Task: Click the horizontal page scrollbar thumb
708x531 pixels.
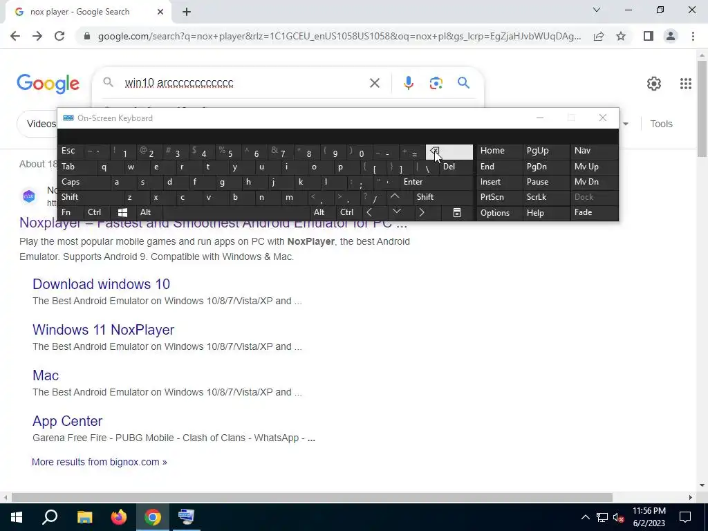Action: coord(312,497)
